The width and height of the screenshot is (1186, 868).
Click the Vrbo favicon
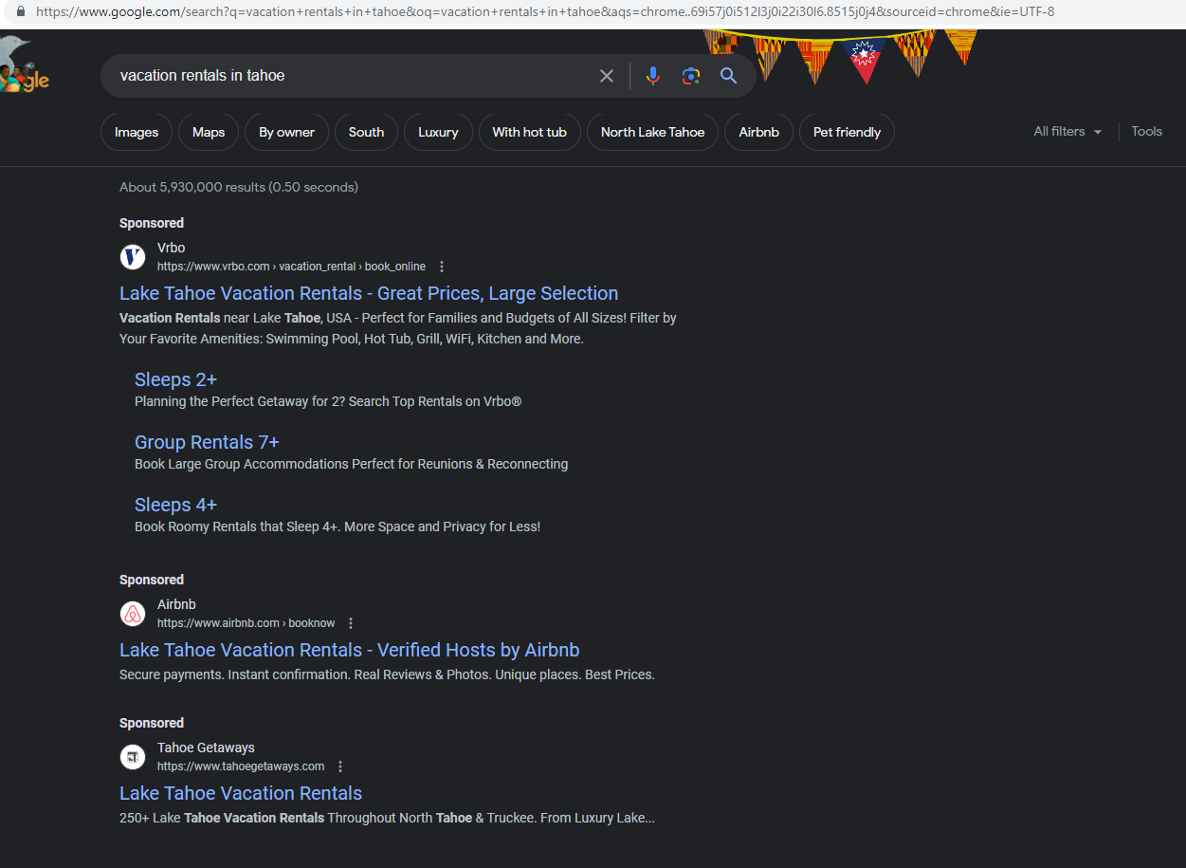click(133, 257)
